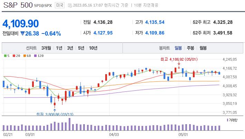This screenshot has height=139, width=245.
Task: Click the 최고 4,186.92 (05/01) annotation
Action: tap(179, 59)
